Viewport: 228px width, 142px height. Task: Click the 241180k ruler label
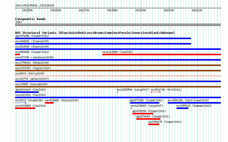(112, 10)
